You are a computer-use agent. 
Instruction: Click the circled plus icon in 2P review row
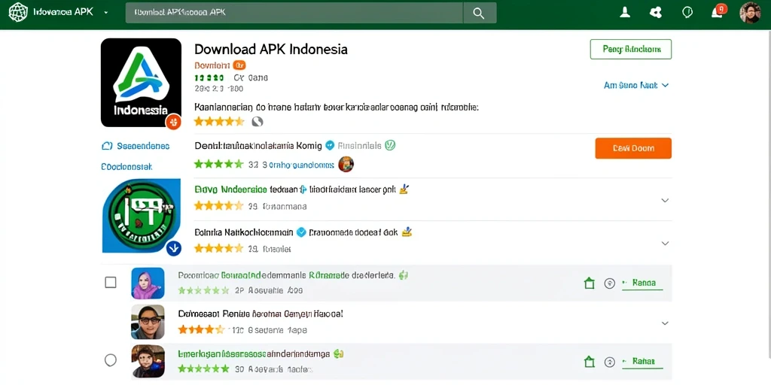coord(610,283)
